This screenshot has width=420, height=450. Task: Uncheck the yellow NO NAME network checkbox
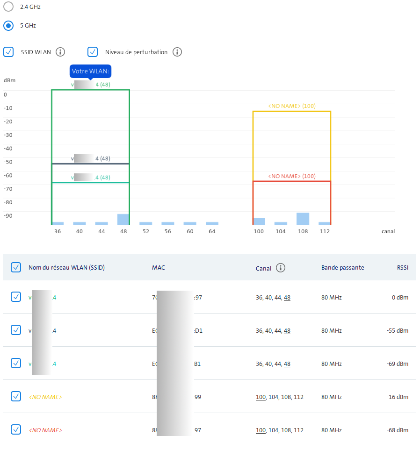pos(16,396)
